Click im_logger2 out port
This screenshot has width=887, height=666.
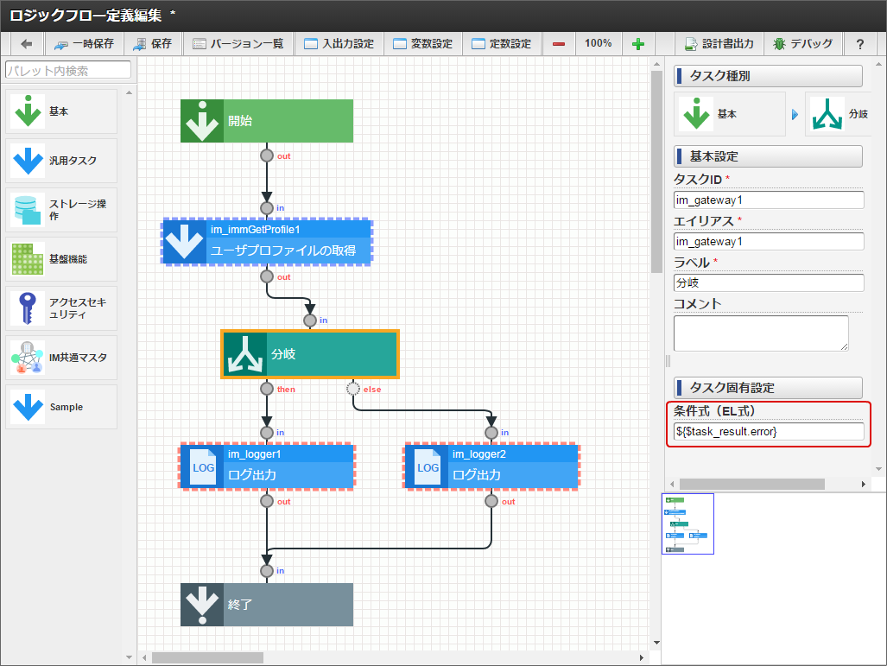tap(491, 501)
